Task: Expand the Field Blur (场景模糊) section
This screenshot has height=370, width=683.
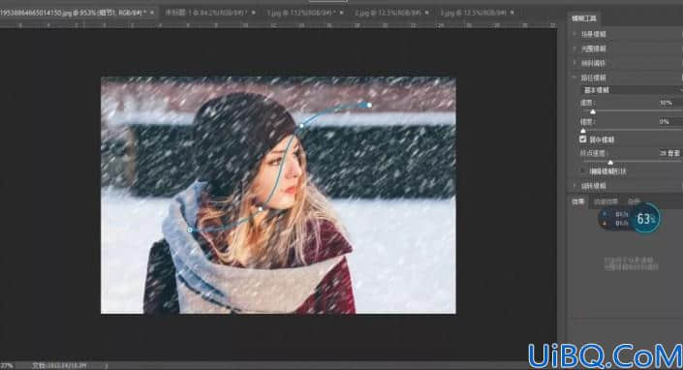Action: click(x=574, y=34)
